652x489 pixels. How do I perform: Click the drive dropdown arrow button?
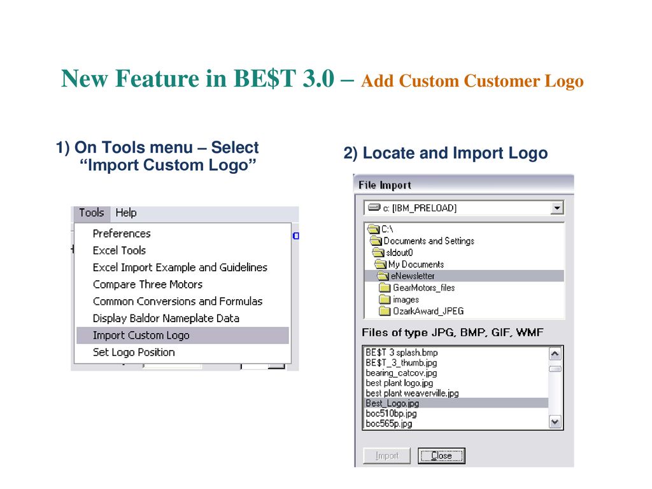tap(556, 208)
